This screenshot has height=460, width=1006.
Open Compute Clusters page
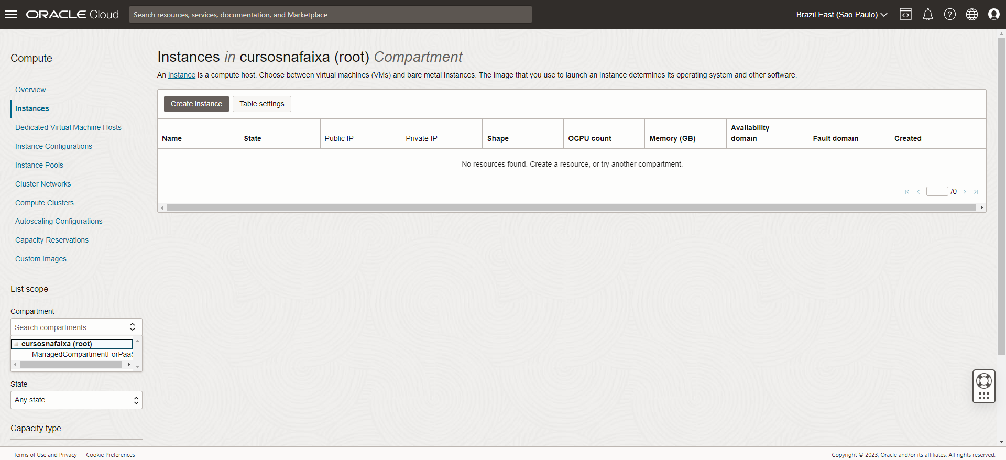[x=45, y=203]
